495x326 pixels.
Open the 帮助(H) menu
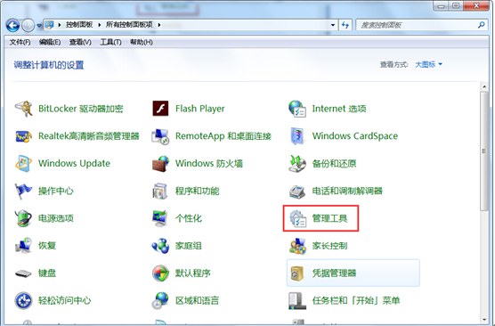click(142, 42)
